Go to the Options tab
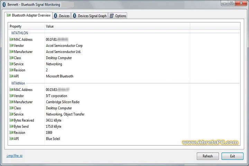 [x=118, y=16]
